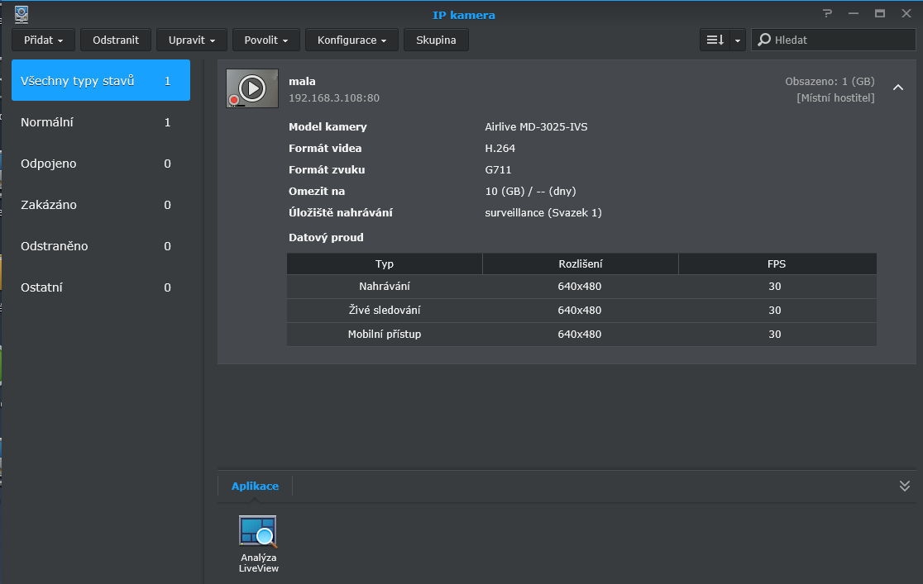Click the search magnifier icon
The height and width of the screenshot is (584, 923).
click(764, 40)
